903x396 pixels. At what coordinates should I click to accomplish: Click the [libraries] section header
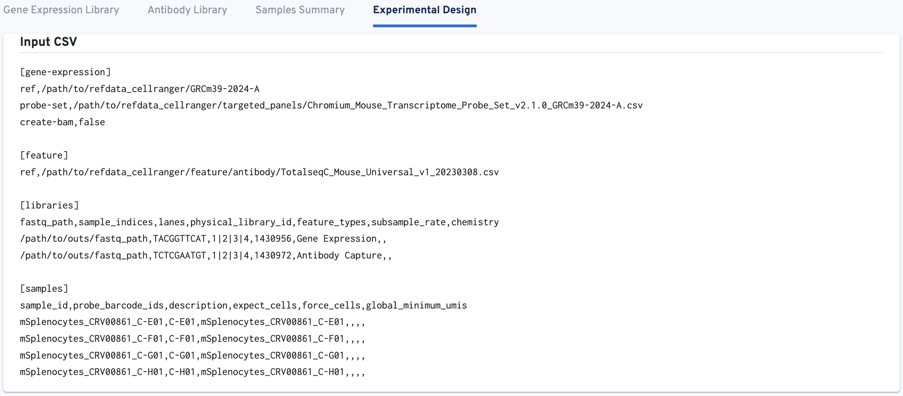coord(49,206)
